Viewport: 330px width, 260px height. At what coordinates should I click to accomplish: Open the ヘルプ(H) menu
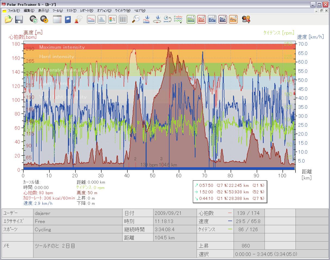tap(140, 11)
